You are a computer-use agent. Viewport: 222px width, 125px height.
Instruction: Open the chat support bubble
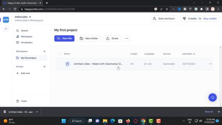(x=213, y=98)
